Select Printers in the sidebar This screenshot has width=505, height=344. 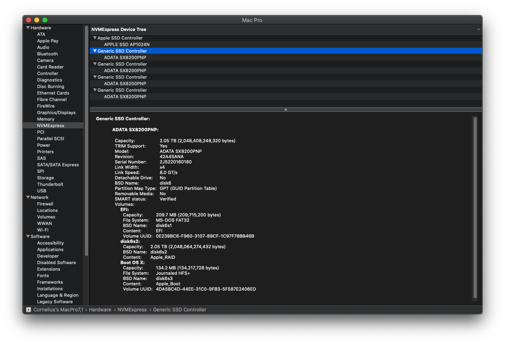pyautogui.click(x=45, y=152)
